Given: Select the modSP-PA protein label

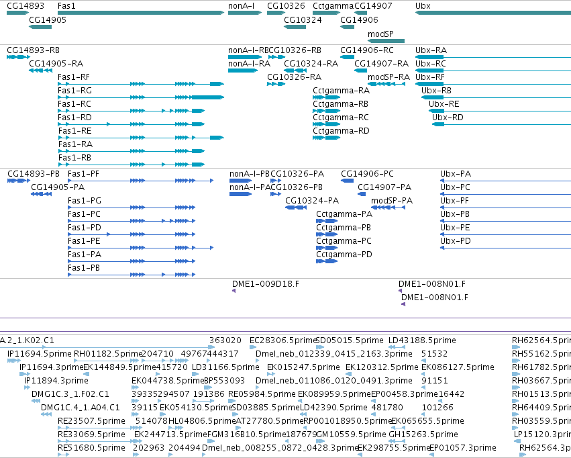Looking at the screenshot, I should tap(392, 201).
